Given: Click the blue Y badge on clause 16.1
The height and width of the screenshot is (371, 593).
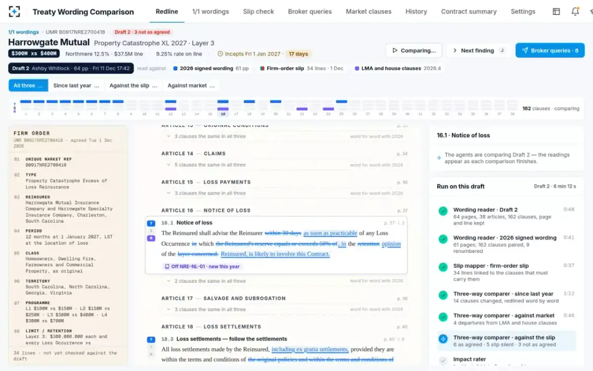Looking at the screenshot, I should 151,224.
